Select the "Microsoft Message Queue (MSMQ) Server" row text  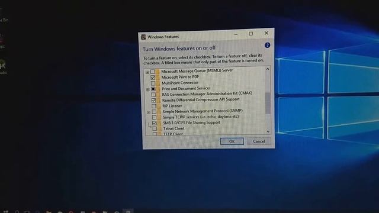(x=197, y=70)
